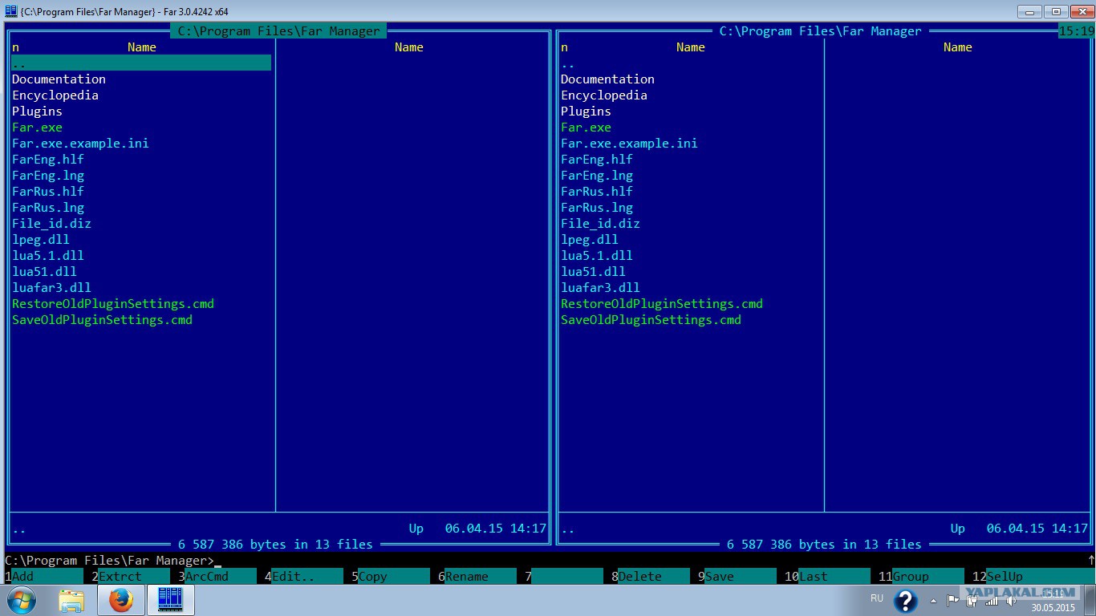Open the Action Center flag icon
This screenshot has height=616, width=1096.
tap(953, 600)
